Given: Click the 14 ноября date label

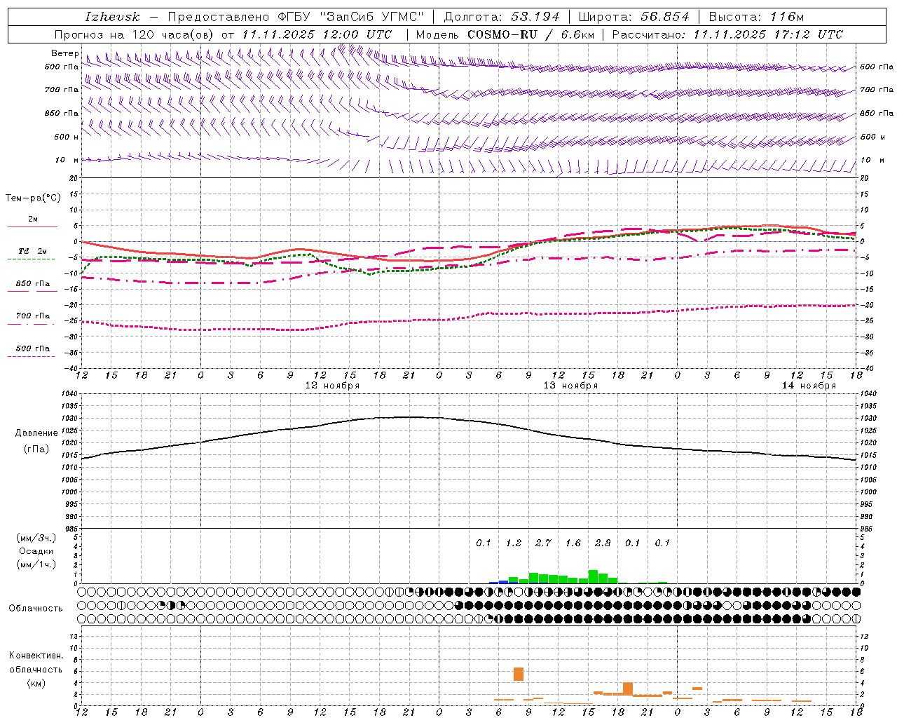Looking at the screenshot, I should [809, 386].
